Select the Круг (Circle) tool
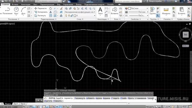The image size is (192, 108). 16,11
